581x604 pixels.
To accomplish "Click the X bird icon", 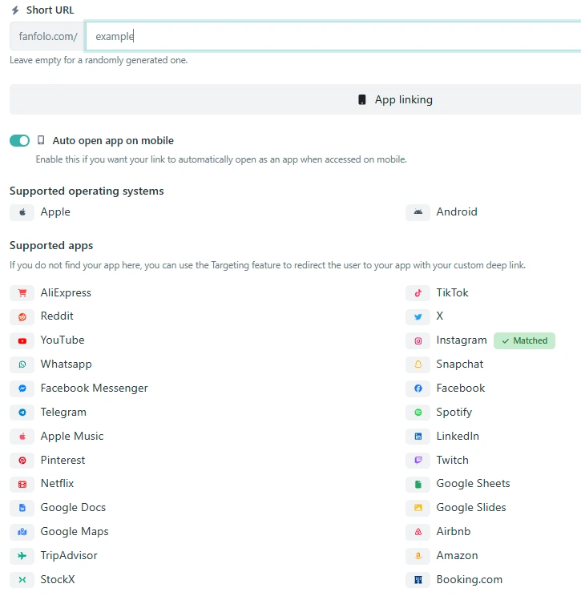I will pos(418,316).
